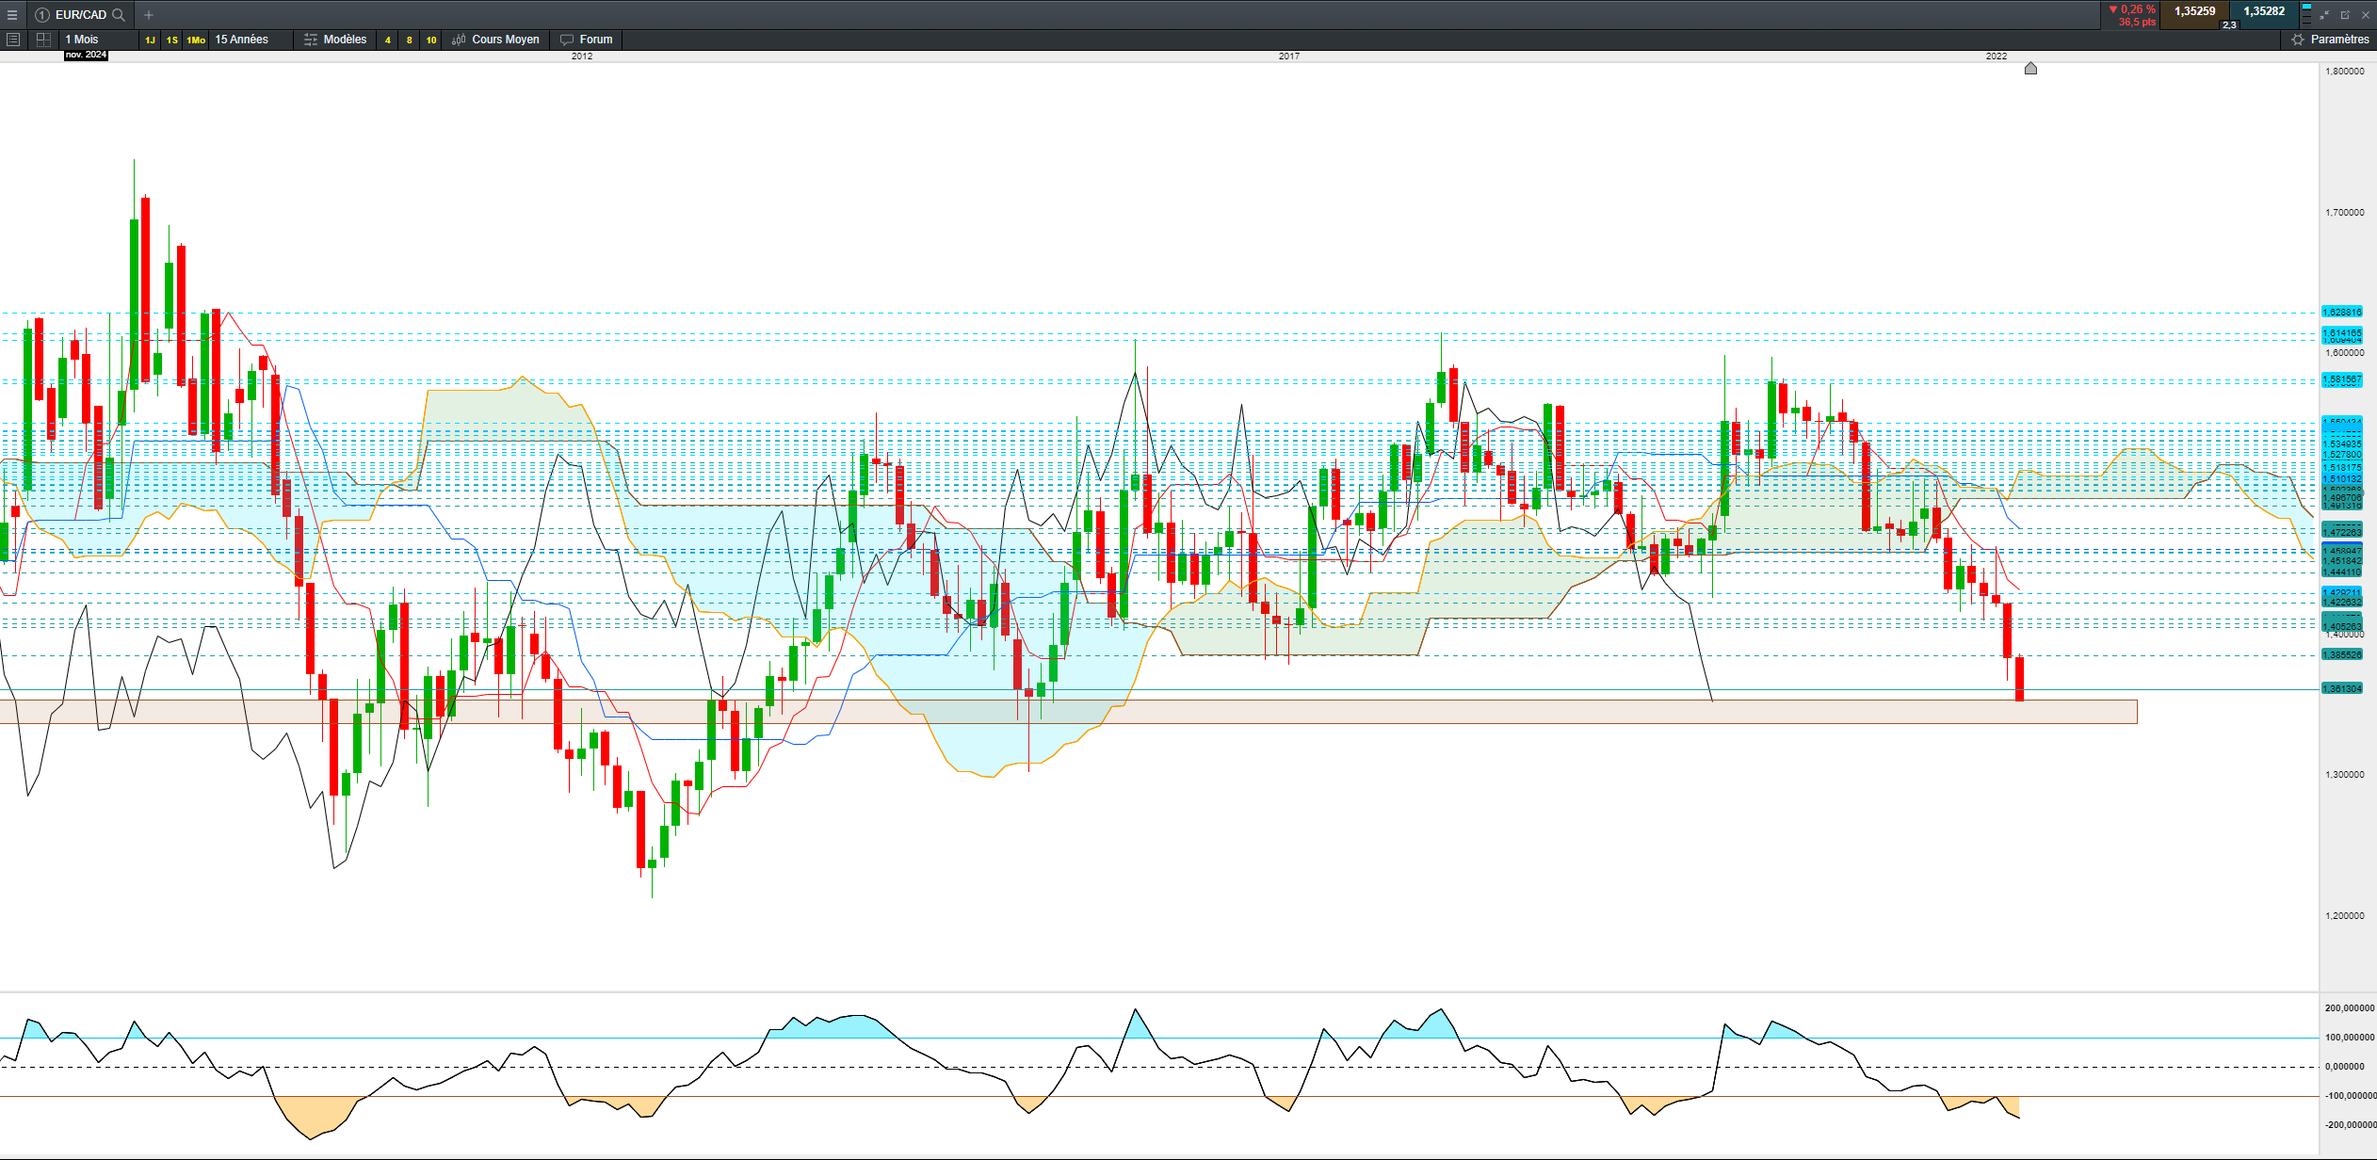Click the 2017 time axis label
This screenshot has width=2377, height=1160.
pyautogui.click(x=1289, y=56)
